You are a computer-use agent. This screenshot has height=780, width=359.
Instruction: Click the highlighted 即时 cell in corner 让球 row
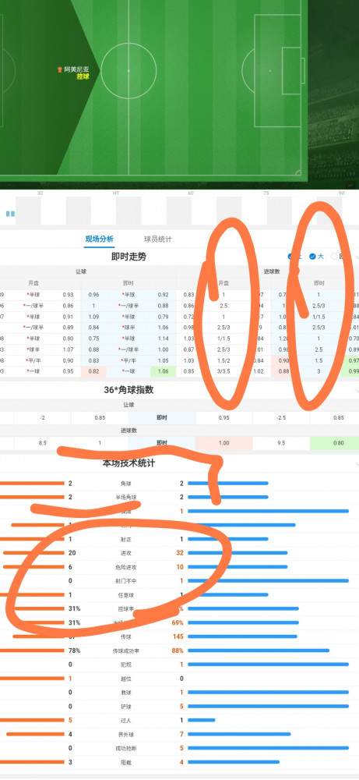(162, 418)
